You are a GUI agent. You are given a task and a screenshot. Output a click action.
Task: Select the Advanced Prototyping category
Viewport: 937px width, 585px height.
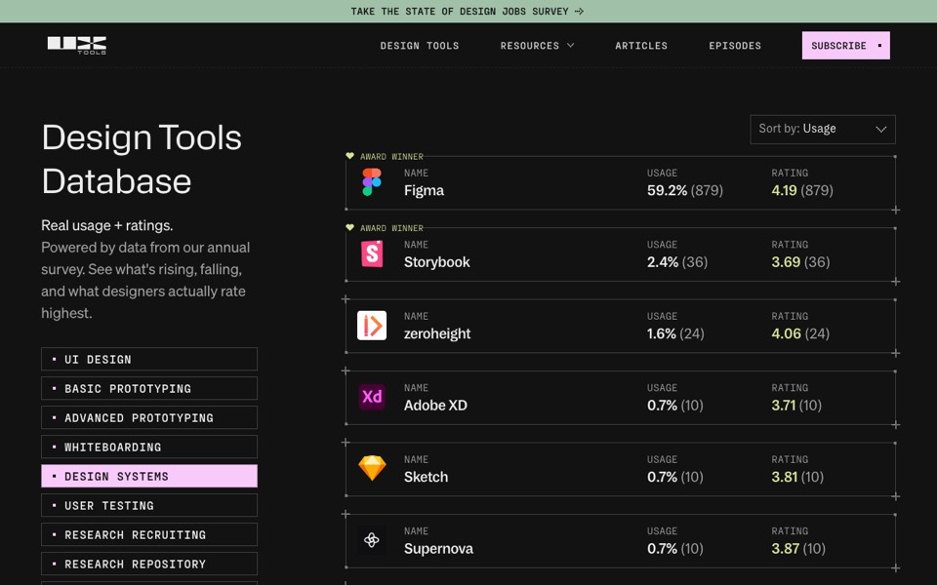click(x=149, y=418)
